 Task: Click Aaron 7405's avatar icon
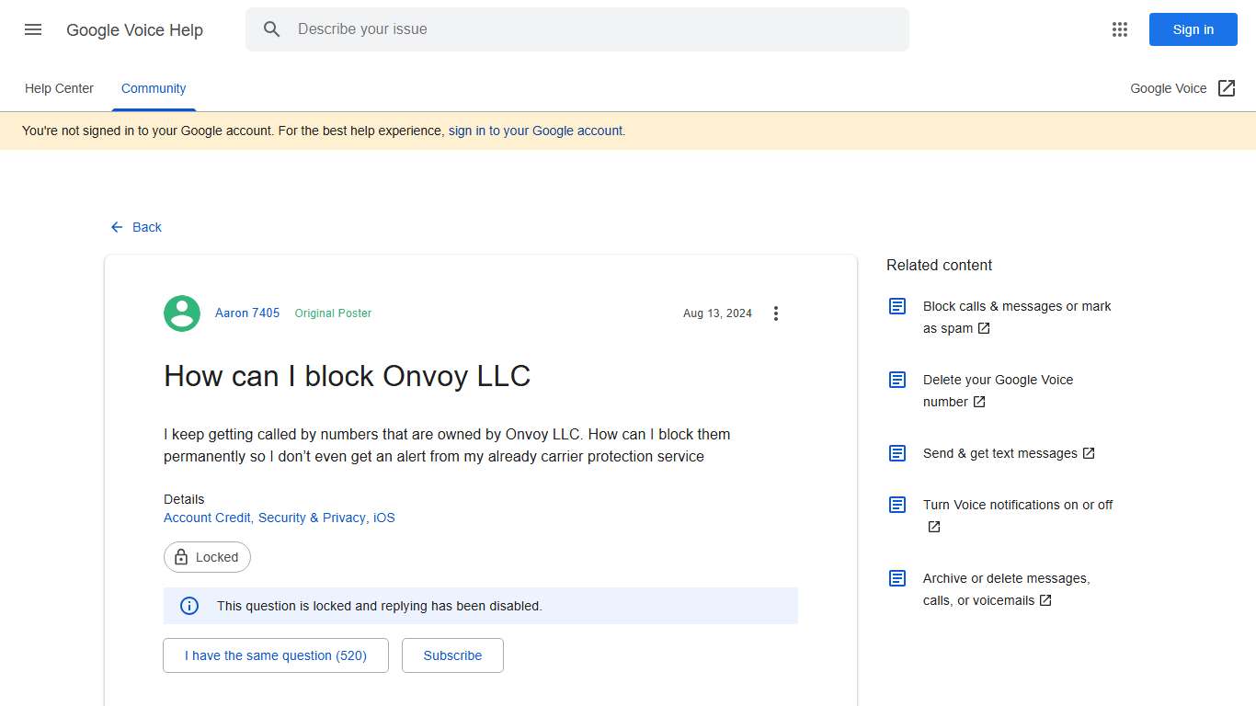[x=181, y=313]
